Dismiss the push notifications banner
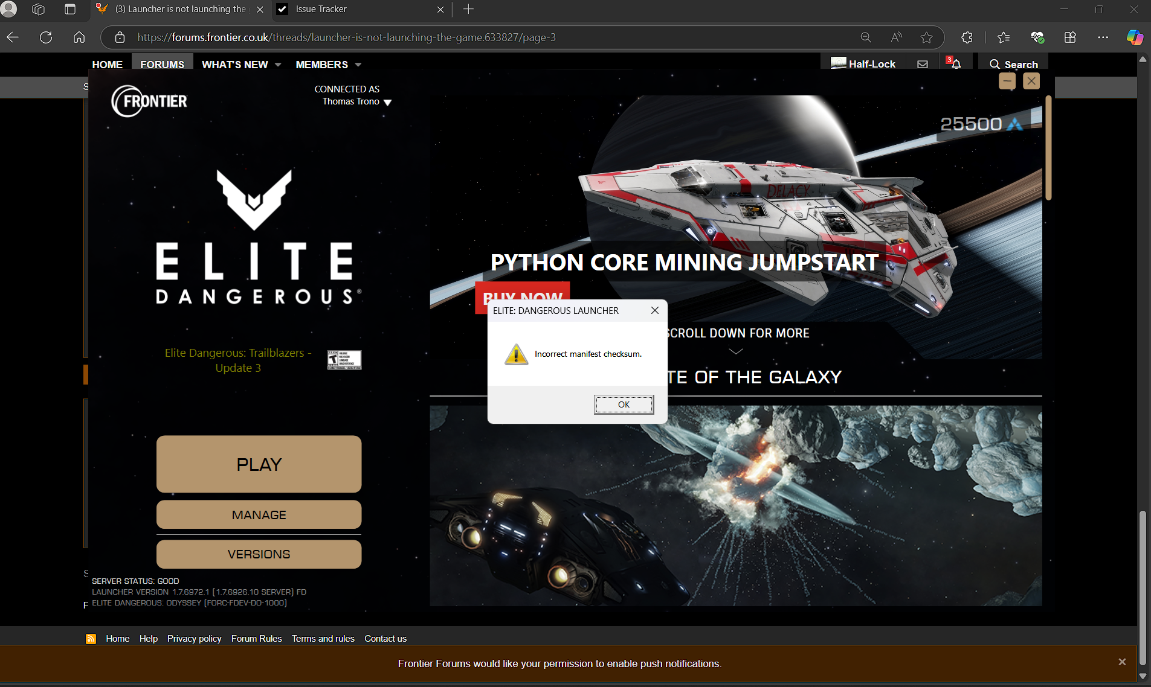1151x687 pixels. (x=1122, y=662)
